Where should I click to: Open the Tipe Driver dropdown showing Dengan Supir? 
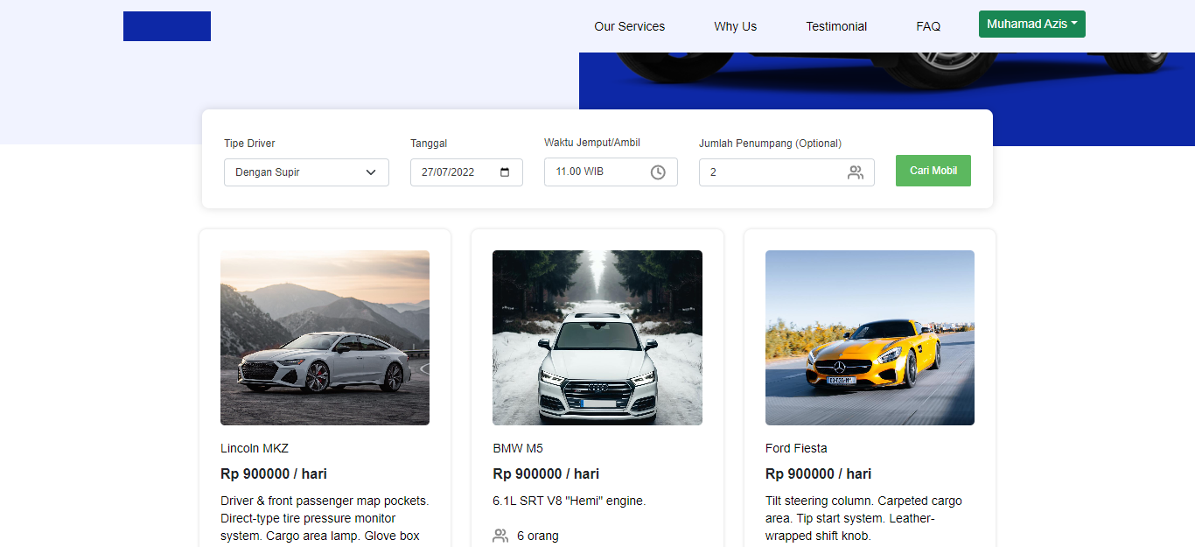click(306, 172)
